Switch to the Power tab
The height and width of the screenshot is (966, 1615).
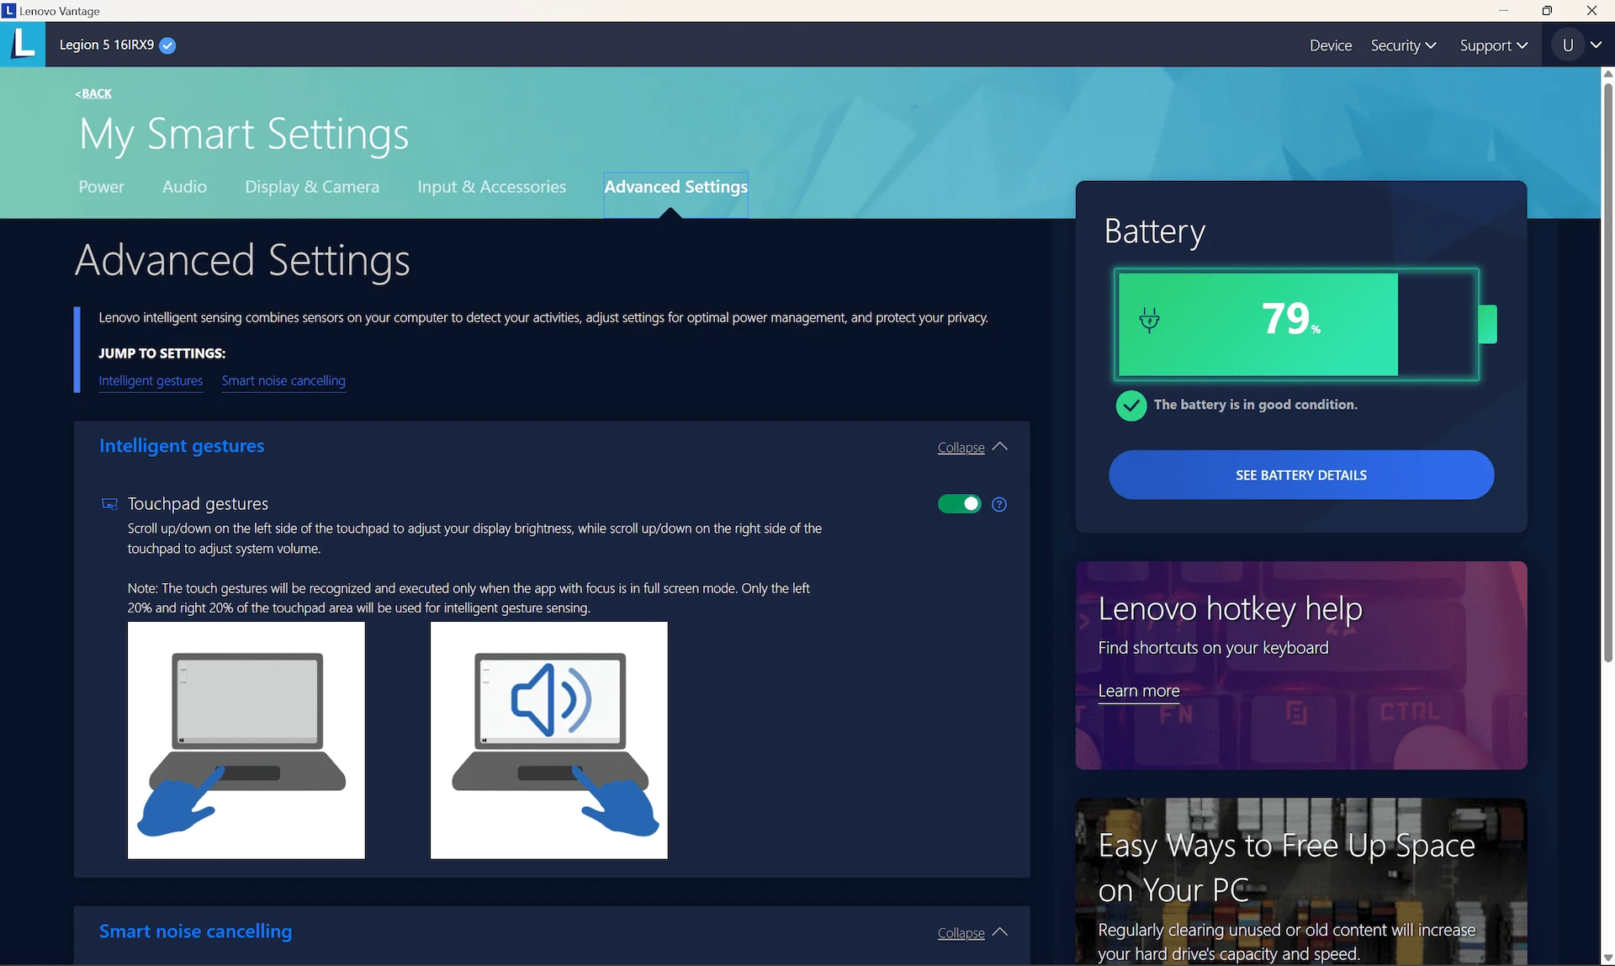coord(102,187)
